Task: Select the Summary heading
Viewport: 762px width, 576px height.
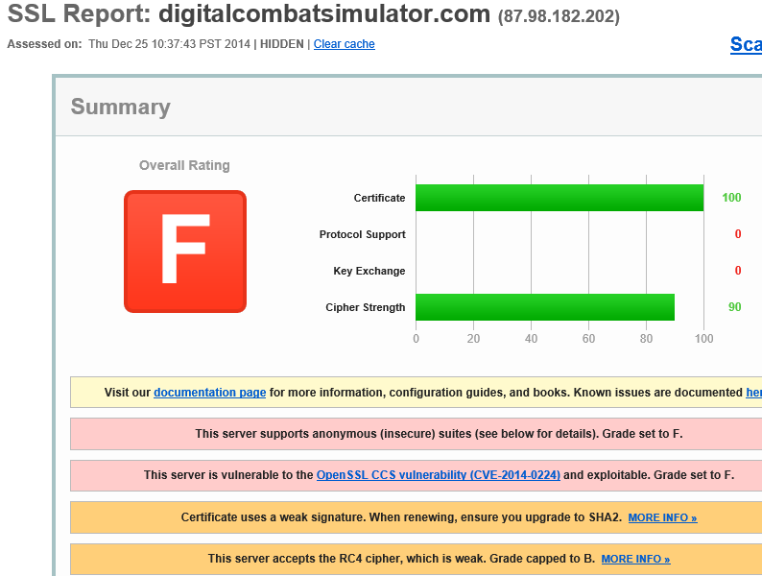Action: tap(121, 107)
